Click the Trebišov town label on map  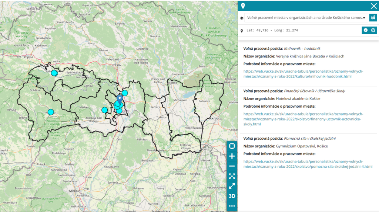point(161,117)
